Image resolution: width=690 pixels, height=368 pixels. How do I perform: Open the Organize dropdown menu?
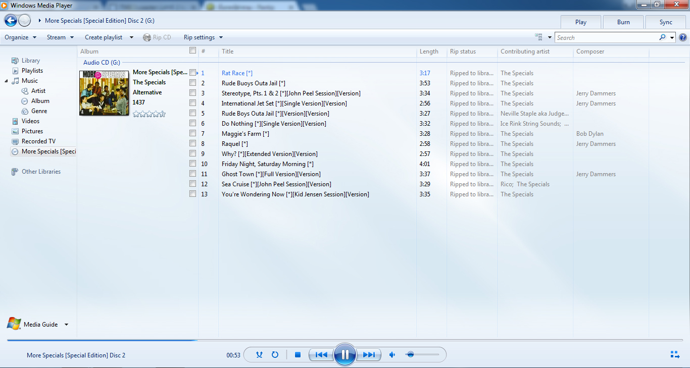21,37
